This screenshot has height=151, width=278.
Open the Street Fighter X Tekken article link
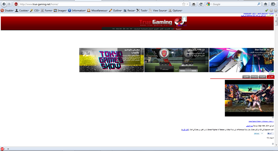click(261, 121)
